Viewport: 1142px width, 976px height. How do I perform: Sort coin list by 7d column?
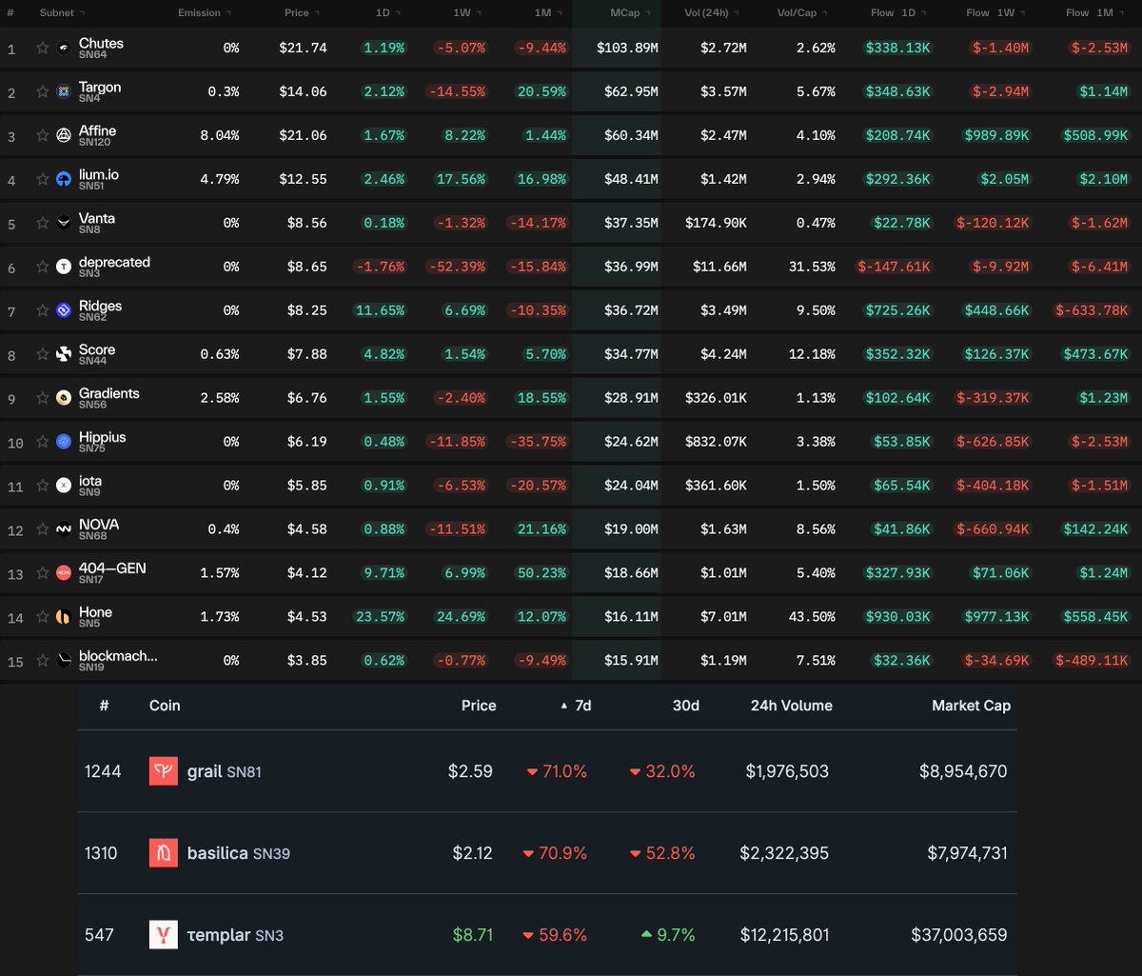(x=581, y=706)
